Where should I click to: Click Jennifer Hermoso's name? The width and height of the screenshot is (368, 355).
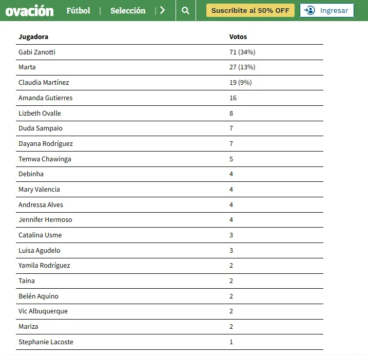(45, 220)
